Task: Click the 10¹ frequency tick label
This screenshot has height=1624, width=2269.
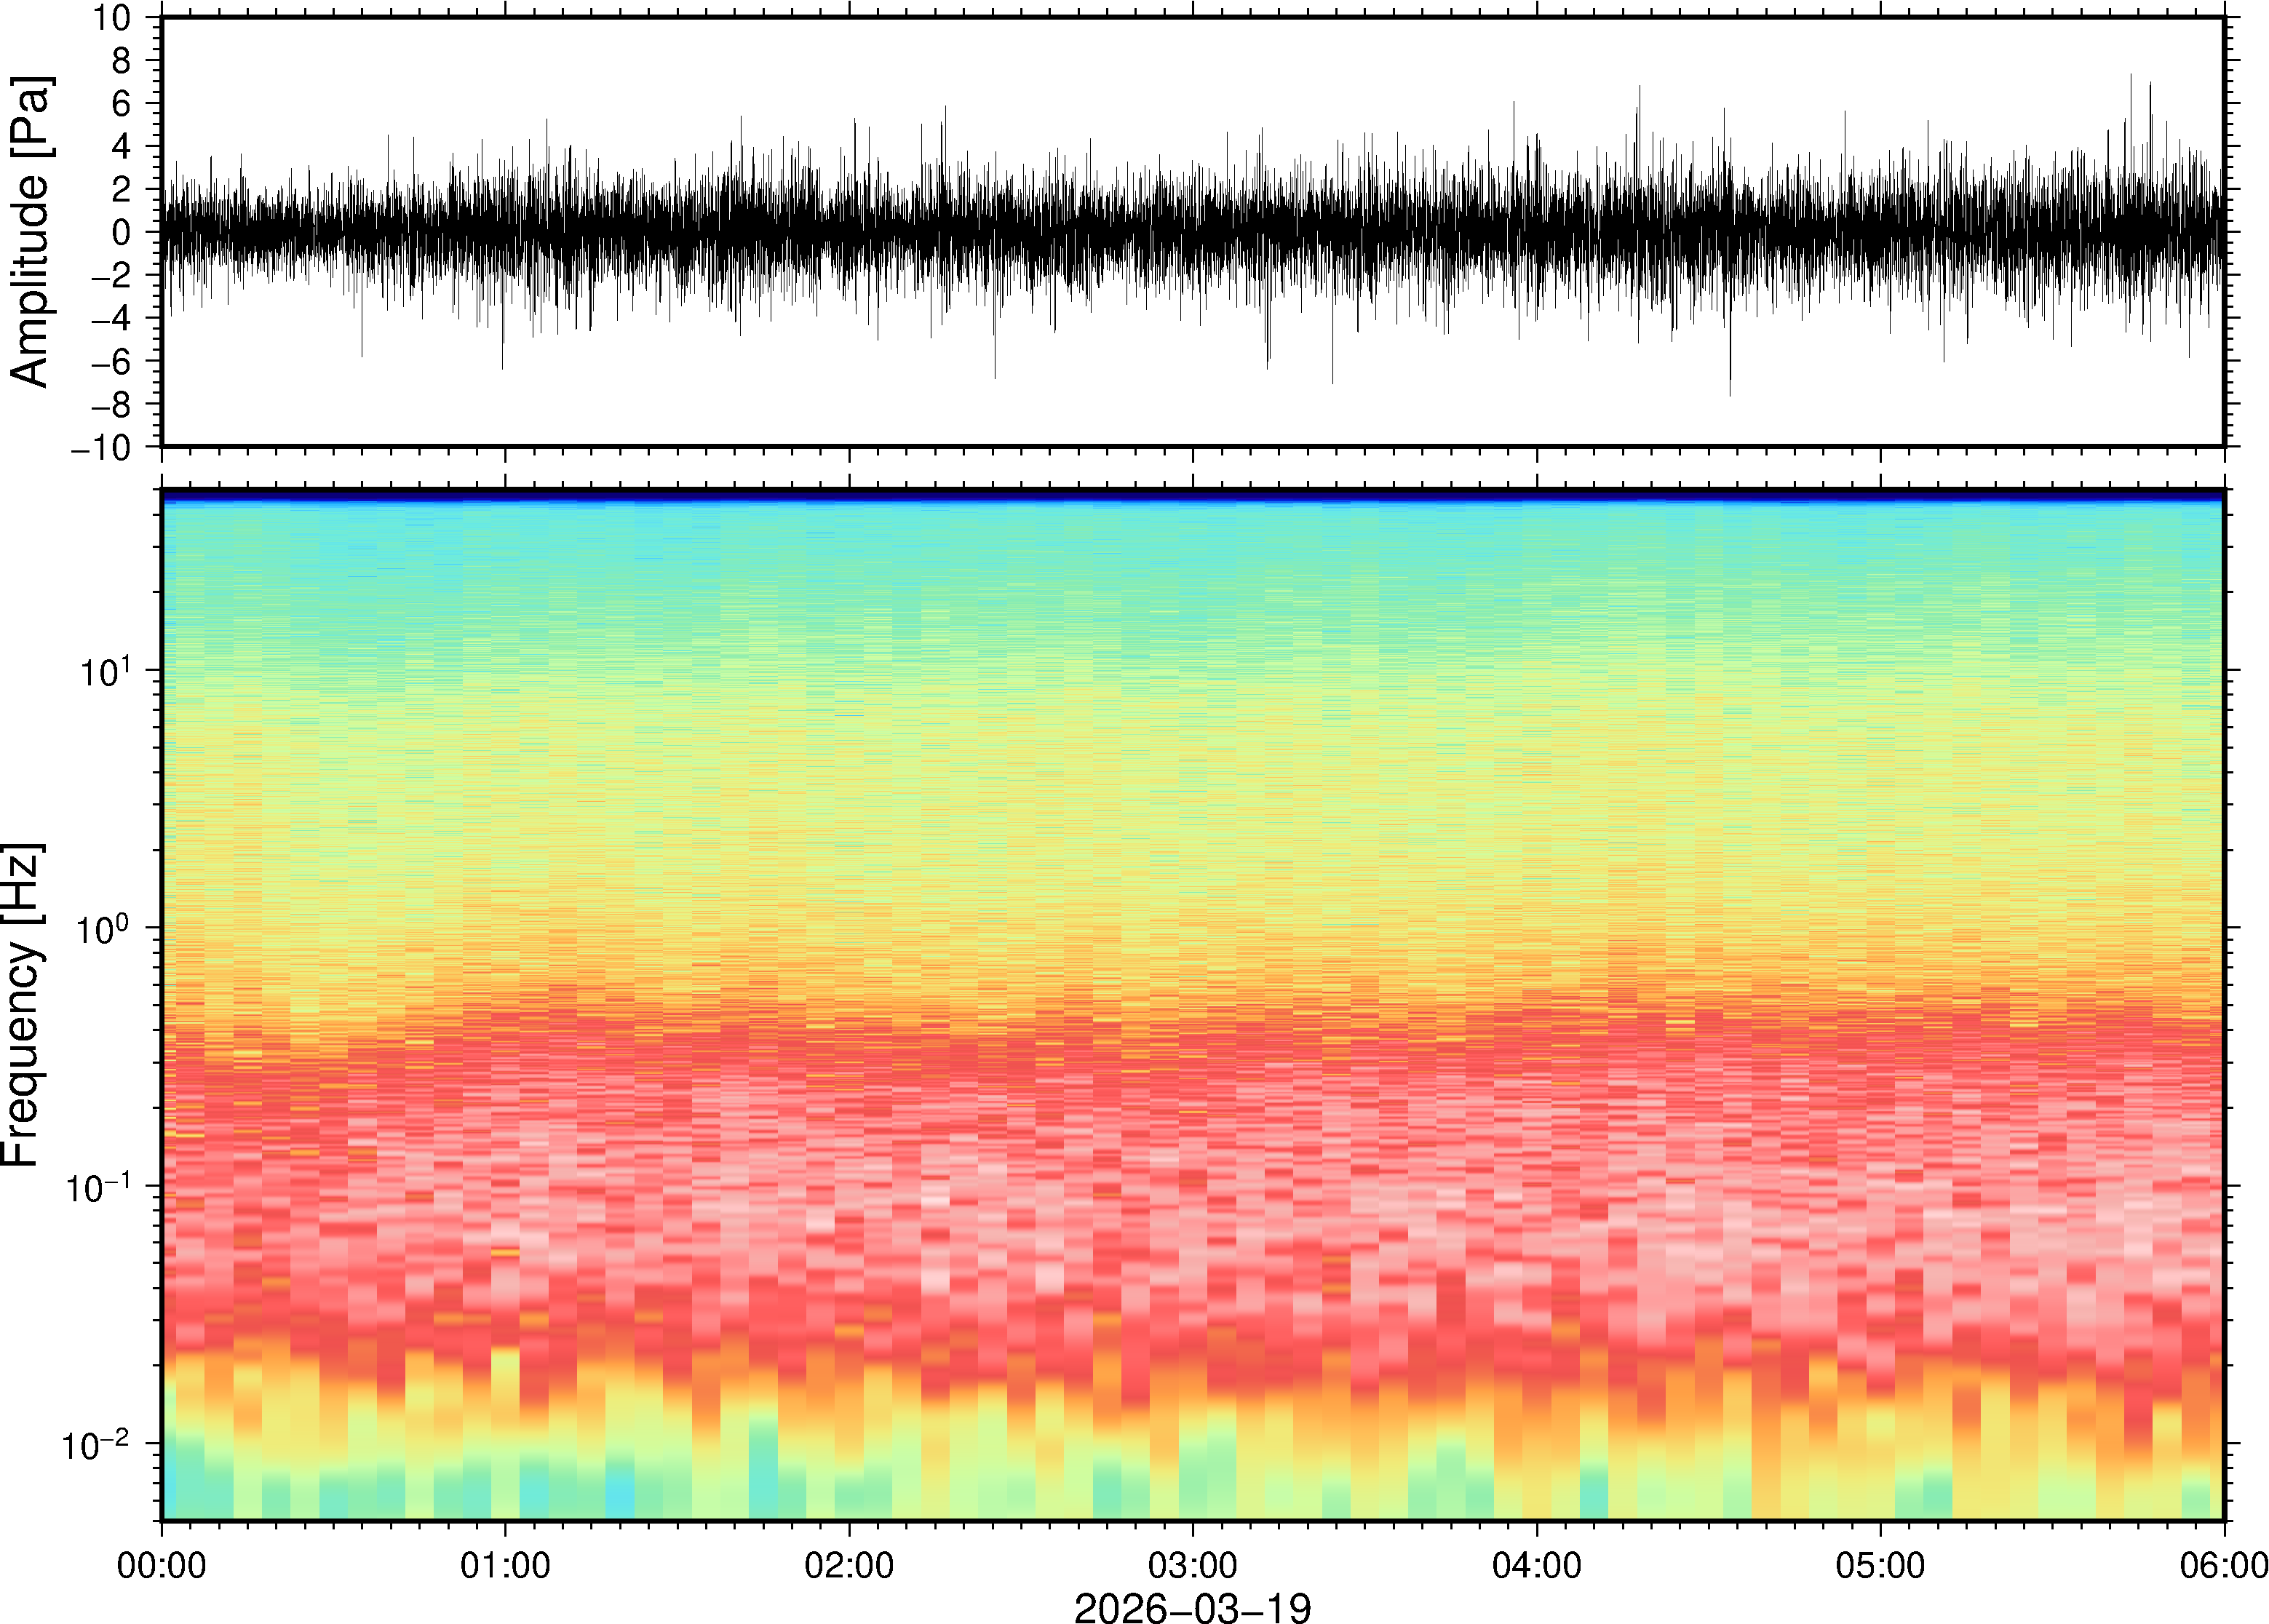Action: coord(105,671)
